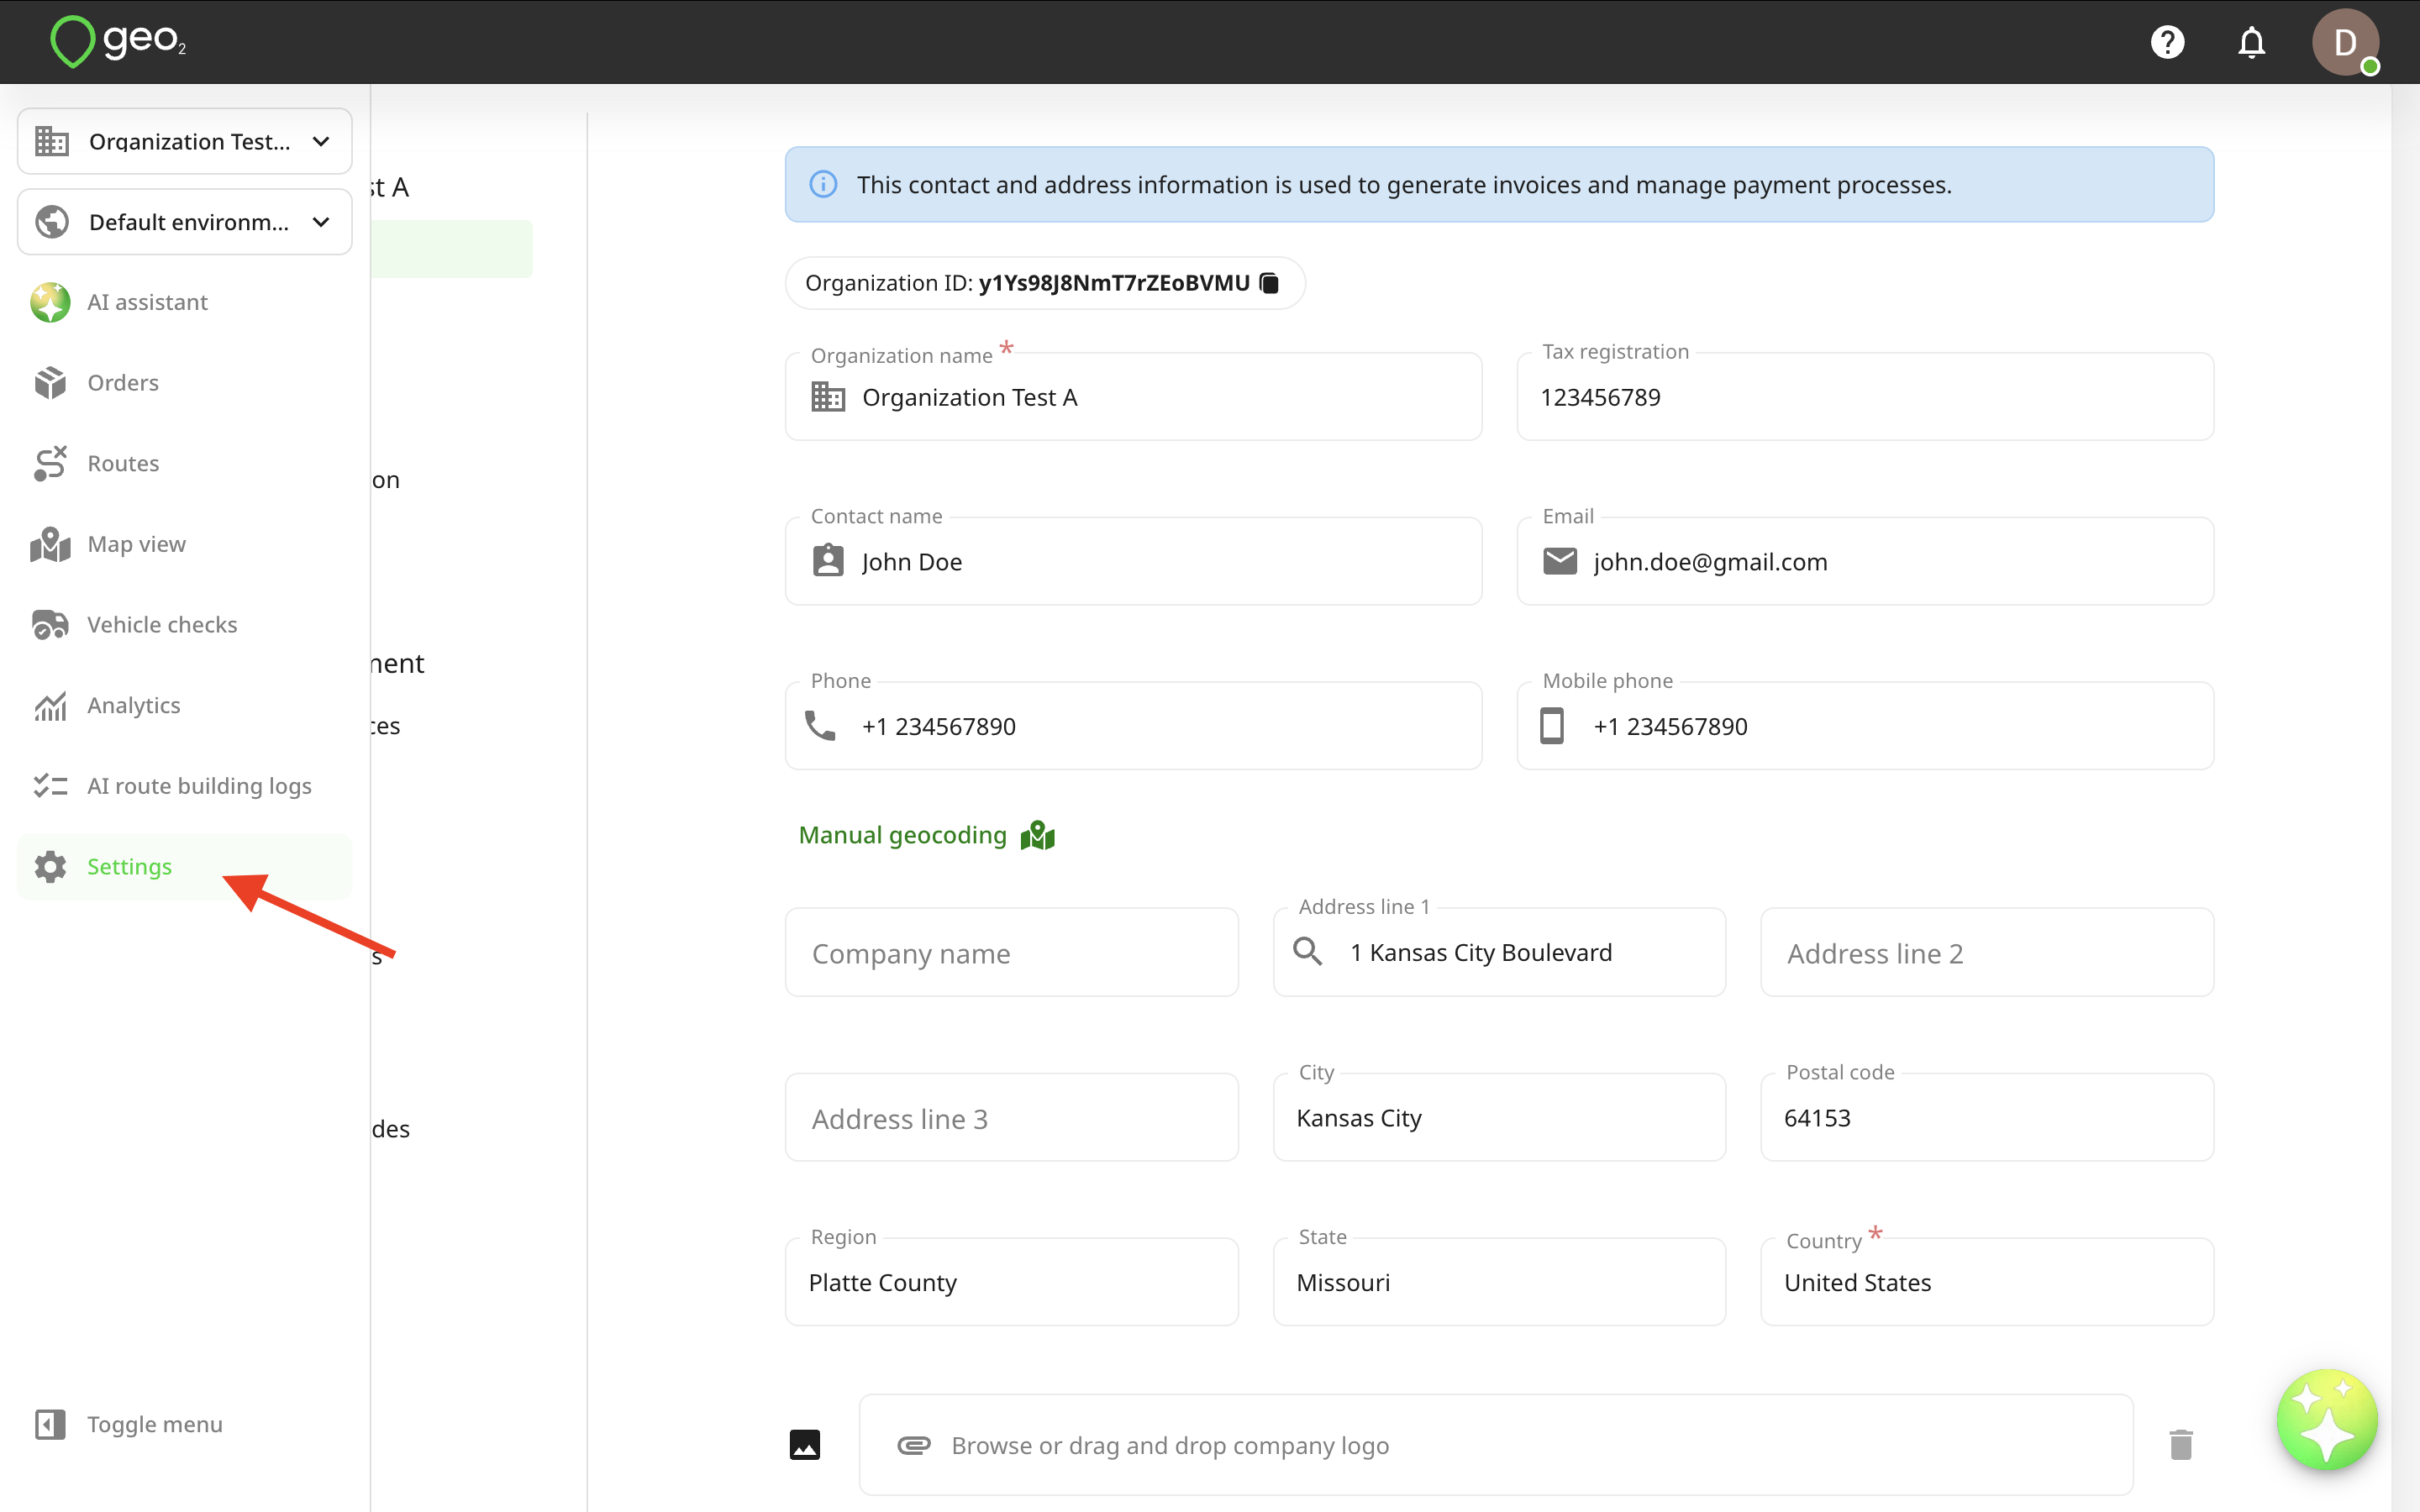Click the Address line 1 search icon
The width and height of the screenshot is (2420, 1512).
click(1308, 951)
